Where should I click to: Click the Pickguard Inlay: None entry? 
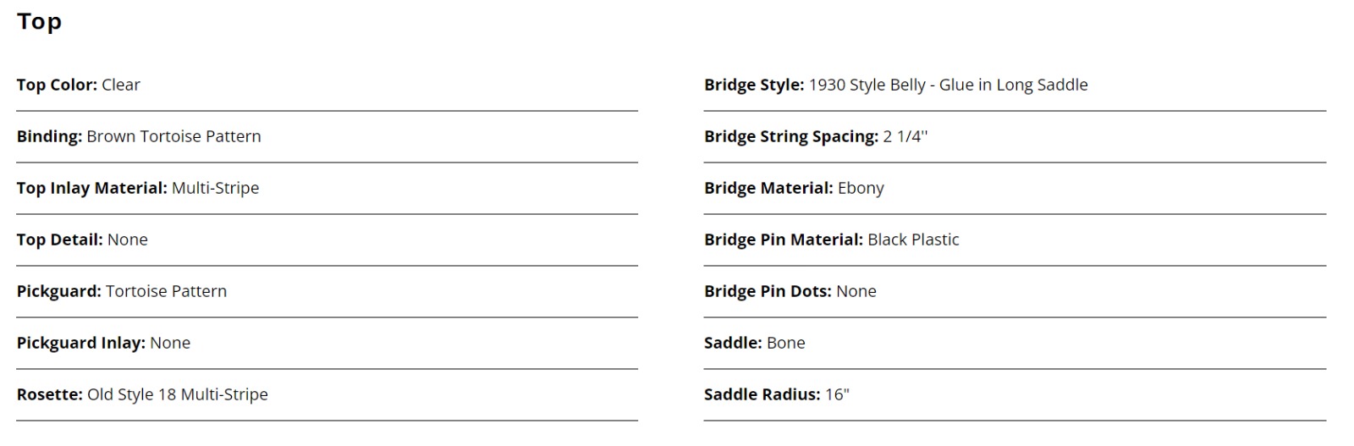pyautogui.click(x=103, y=343)
